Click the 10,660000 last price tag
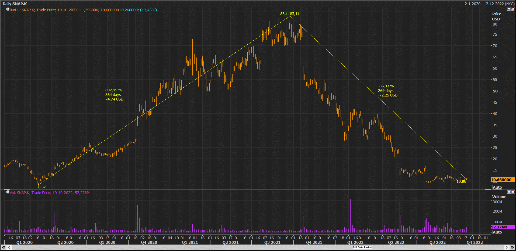516x251 pixels. (x=503, y=180)
